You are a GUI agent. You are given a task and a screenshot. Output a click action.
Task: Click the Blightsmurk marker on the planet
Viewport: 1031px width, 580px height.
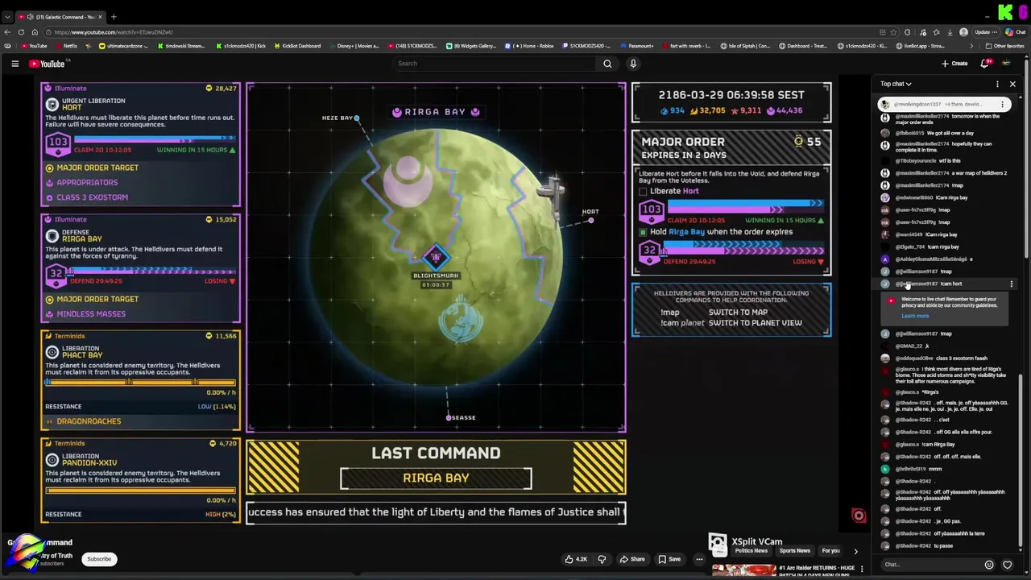pos(435,258)
